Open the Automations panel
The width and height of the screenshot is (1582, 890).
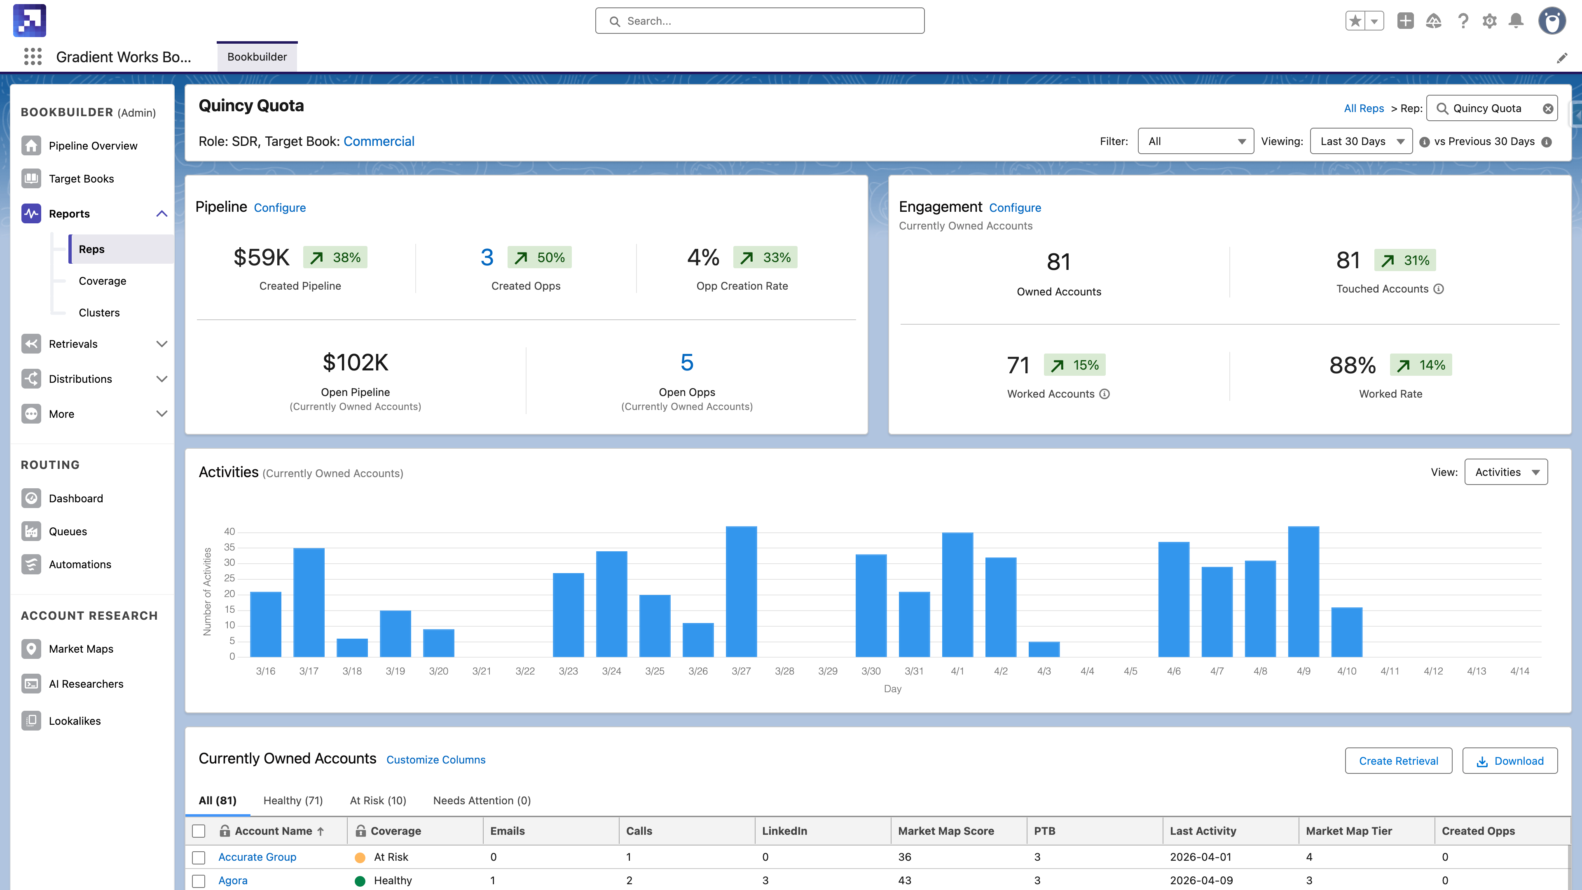tap(80, 564)
